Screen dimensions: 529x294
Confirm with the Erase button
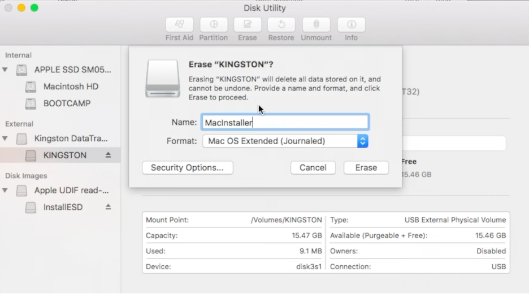366,168
